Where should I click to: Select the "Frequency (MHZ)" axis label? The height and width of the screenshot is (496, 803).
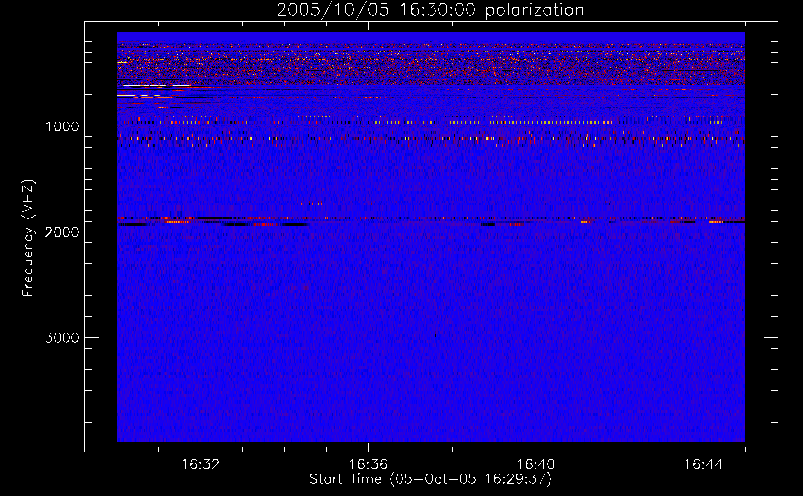tap(29, 238)
